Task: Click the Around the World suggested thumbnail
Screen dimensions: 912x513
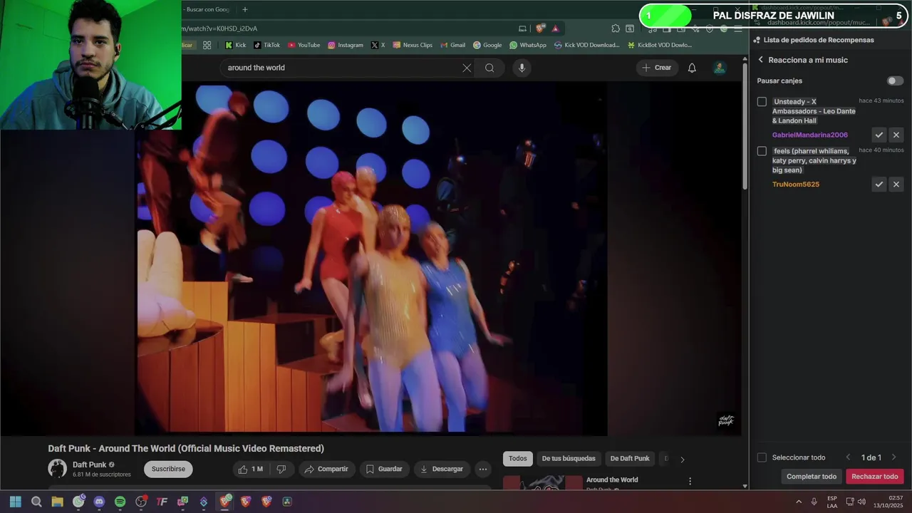Action: (x=543, y=483)
